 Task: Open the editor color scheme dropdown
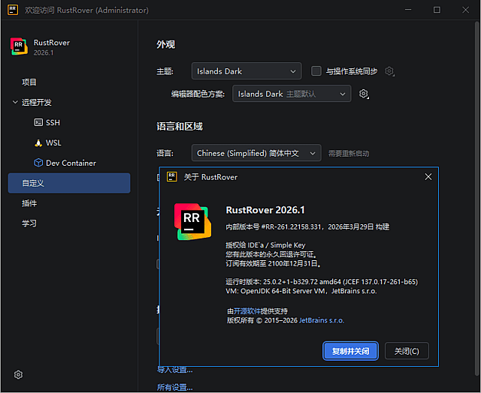pos(291,94)
